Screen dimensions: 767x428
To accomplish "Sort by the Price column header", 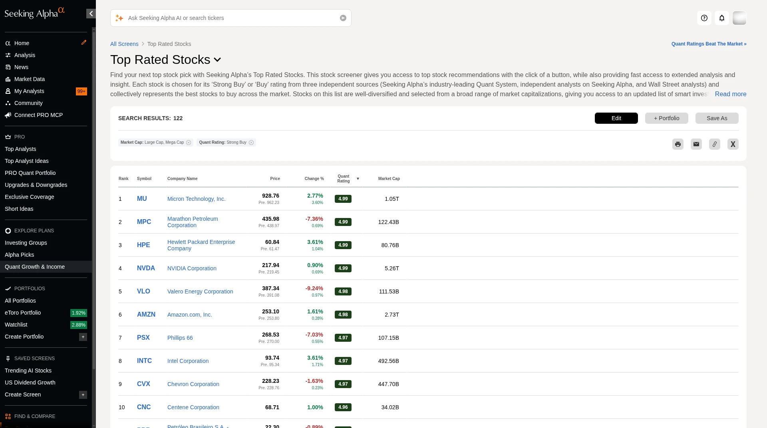I will (x=275, y=179).
